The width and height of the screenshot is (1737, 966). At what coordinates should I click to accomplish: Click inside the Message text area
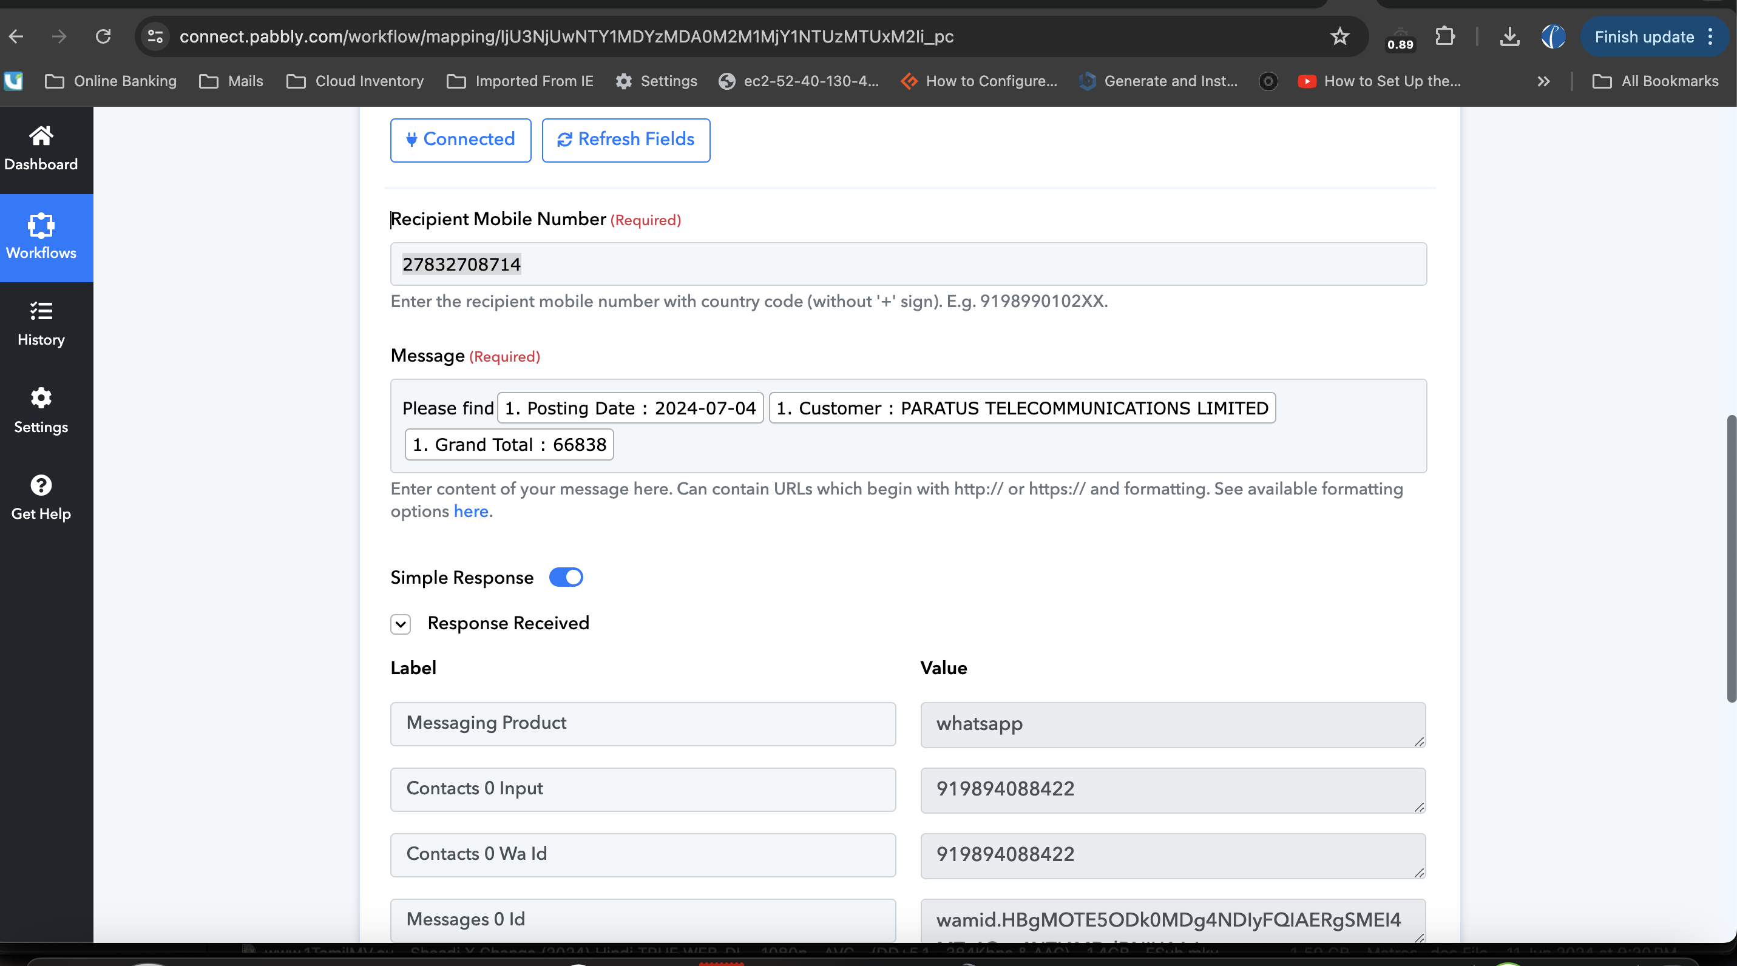coord(909,425)
